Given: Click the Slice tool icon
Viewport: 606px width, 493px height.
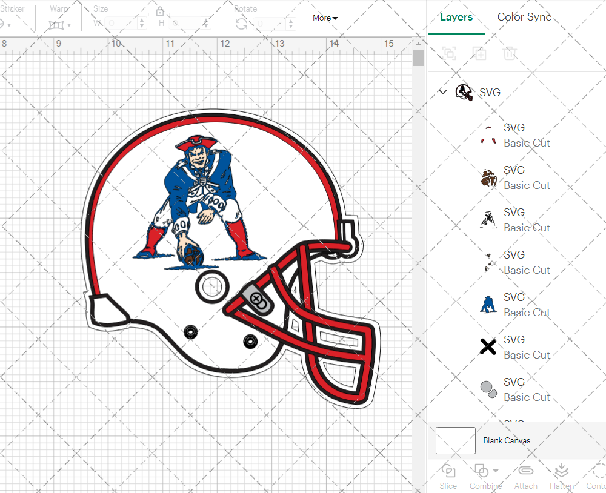Looking at the screenshot, I should [x=448, y=471].
